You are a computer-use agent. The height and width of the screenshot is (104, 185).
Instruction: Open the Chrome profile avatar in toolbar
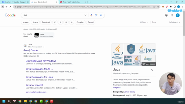[179, 7]
